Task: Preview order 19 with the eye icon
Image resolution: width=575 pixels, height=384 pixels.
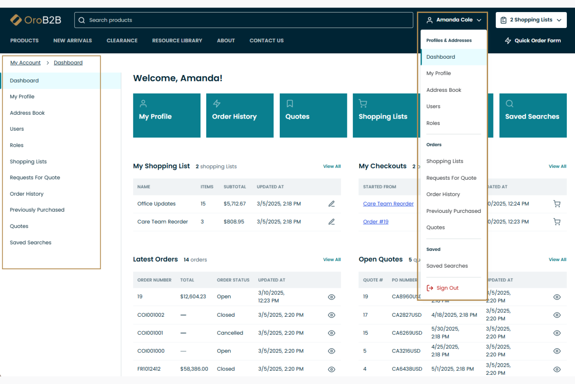Action: point(331,296)
